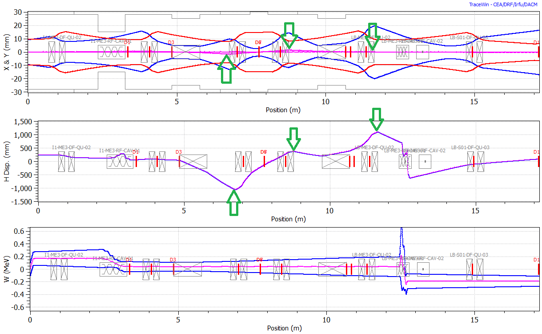
Task: Click quadrupole pair under LB-S01-DF-QU-03 in W chart
Action: pos(474,269)
